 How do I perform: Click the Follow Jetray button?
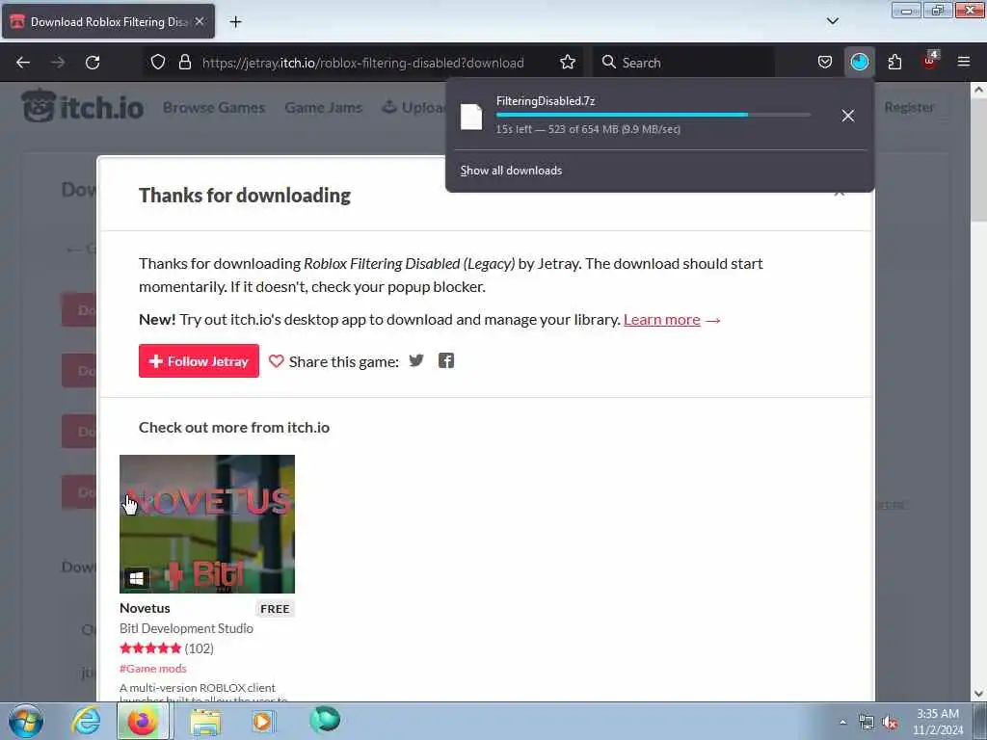coord(199,361)
